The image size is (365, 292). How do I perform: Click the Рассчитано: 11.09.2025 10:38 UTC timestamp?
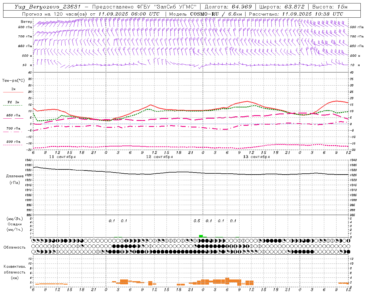[296, 14]
